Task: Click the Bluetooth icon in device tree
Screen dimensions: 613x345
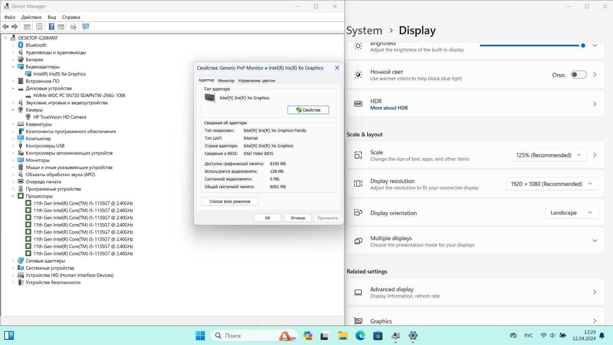Action: coord(21,45)
